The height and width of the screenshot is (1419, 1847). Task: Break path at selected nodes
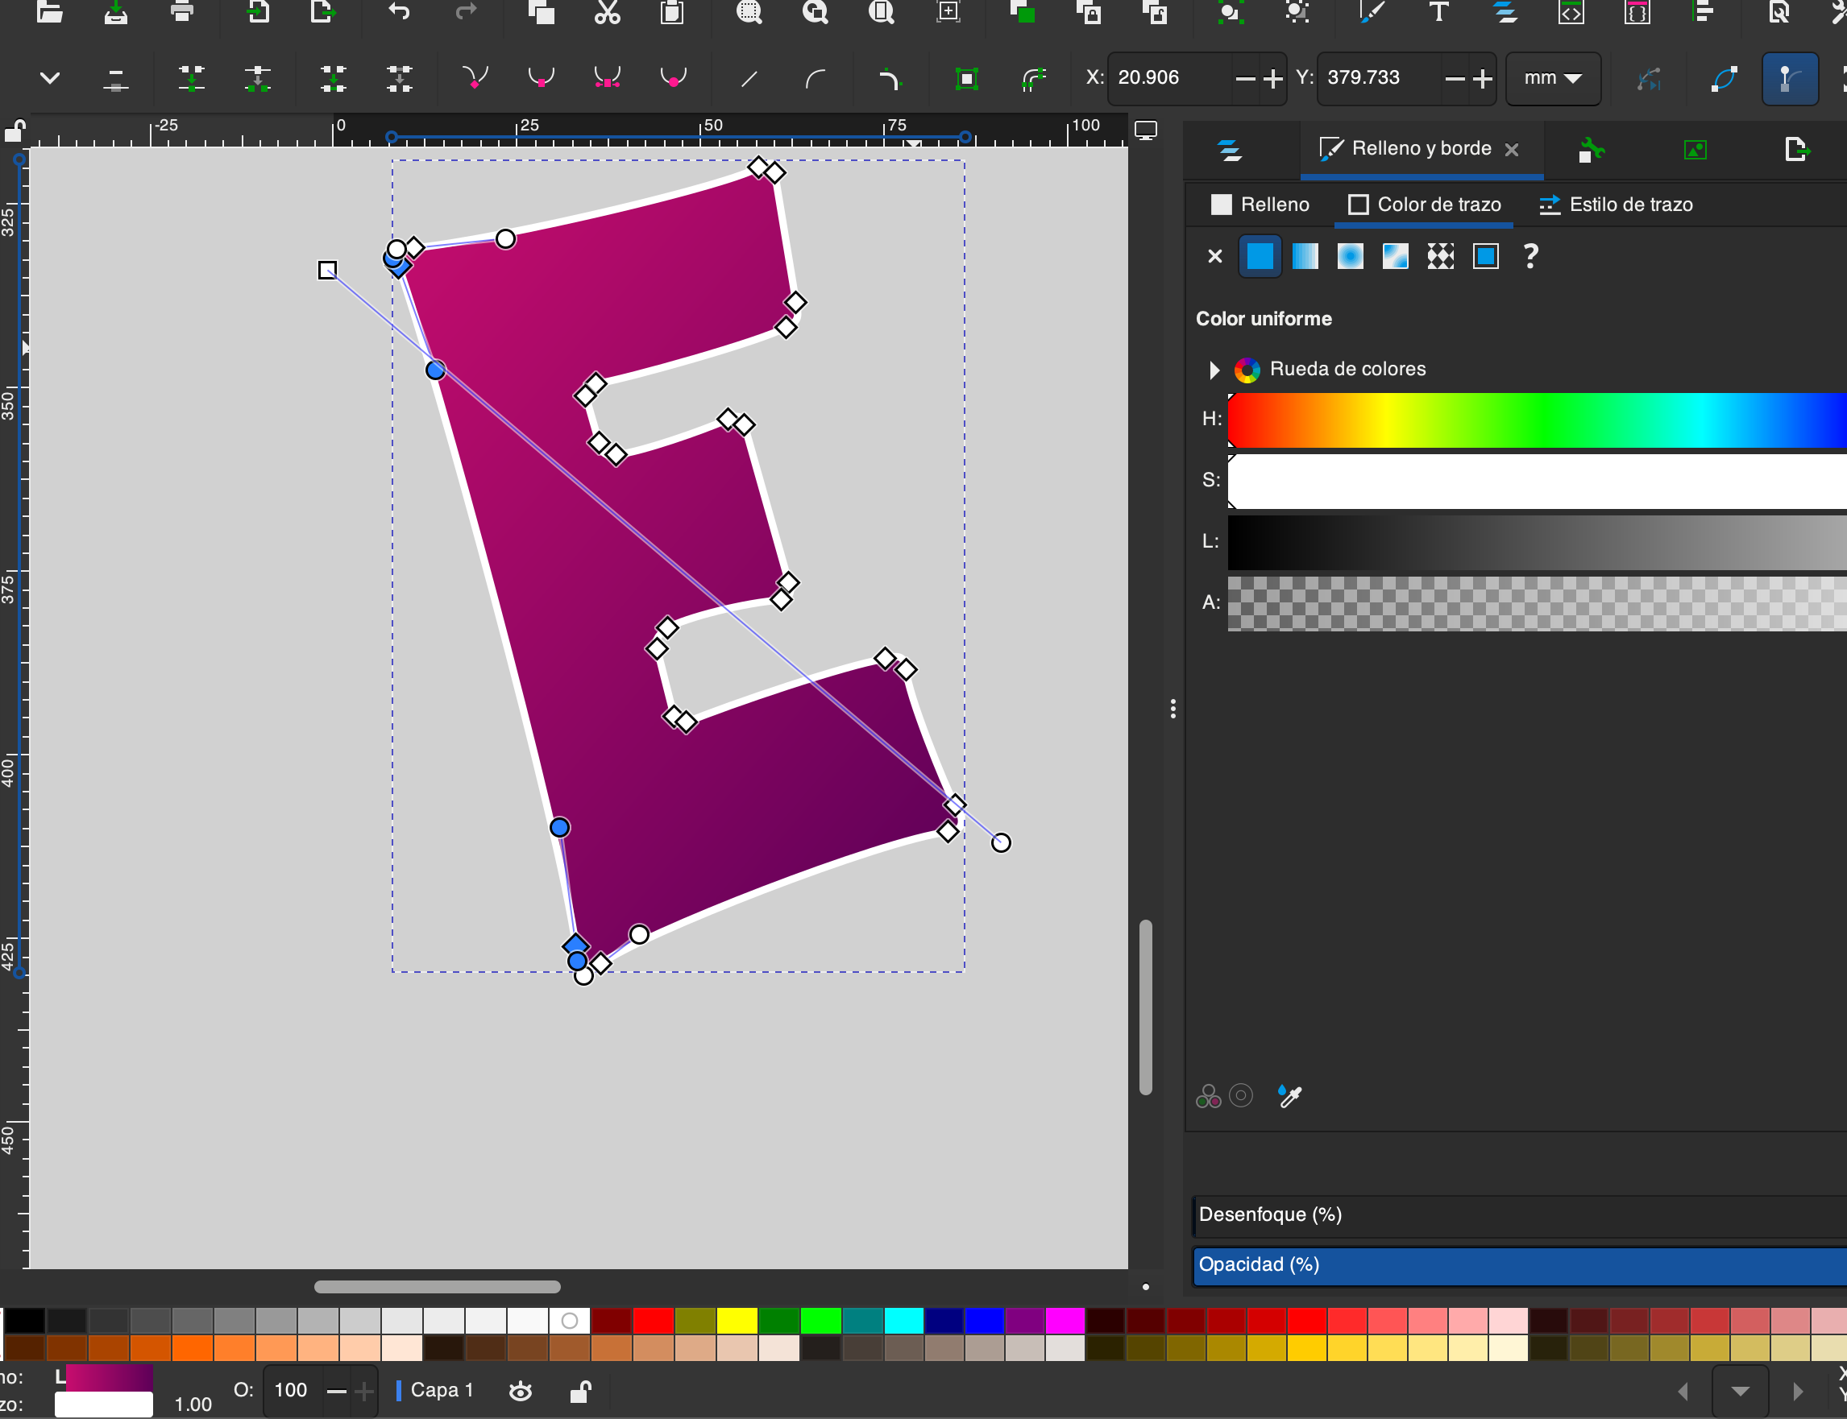(258, 79)
